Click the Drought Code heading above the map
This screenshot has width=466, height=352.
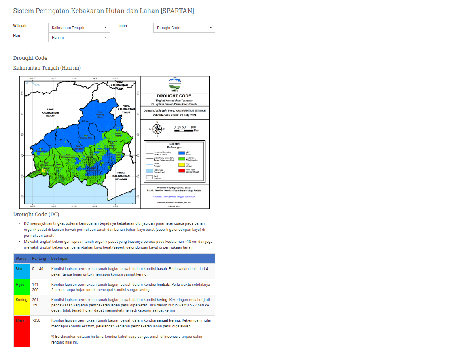pos(30,58)
